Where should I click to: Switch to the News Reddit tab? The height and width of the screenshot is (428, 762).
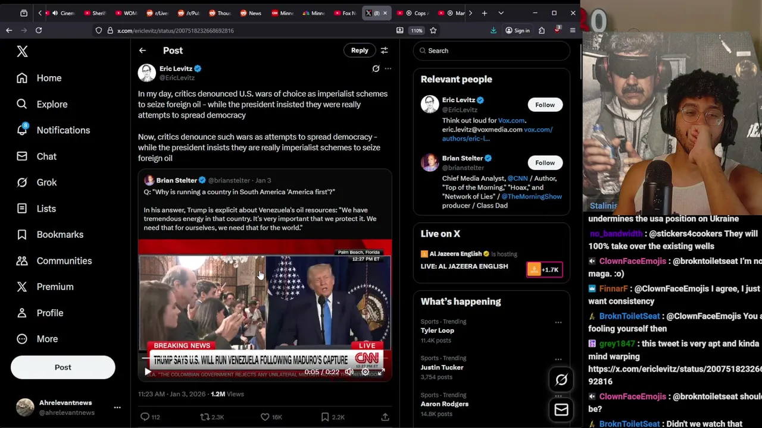(251, 13)
